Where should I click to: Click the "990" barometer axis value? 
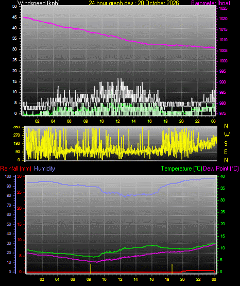[222, 82]
